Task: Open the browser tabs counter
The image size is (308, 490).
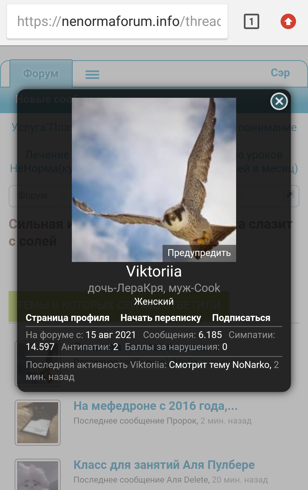Action: click(x=251, y=21)
